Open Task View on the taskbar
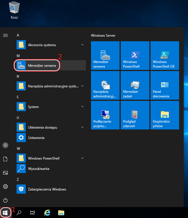 click(33, 213)
